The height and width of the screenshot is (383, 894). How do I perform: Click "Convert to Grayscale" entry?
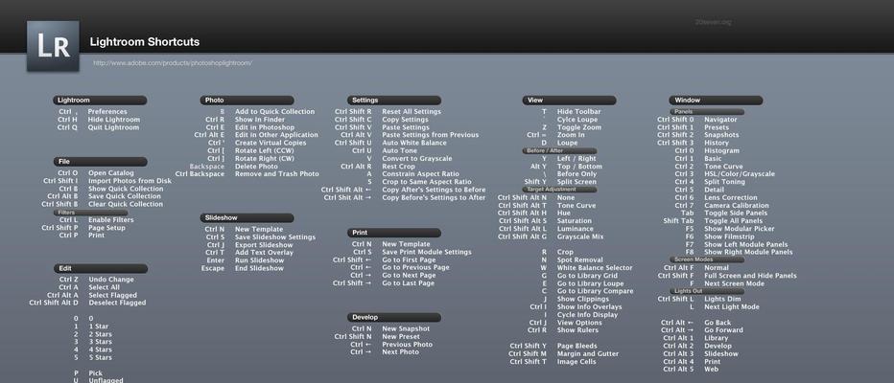417,159
